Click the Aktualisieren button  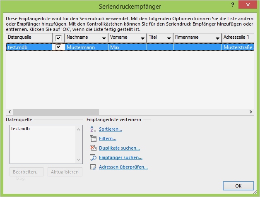(x=65, y=172)
